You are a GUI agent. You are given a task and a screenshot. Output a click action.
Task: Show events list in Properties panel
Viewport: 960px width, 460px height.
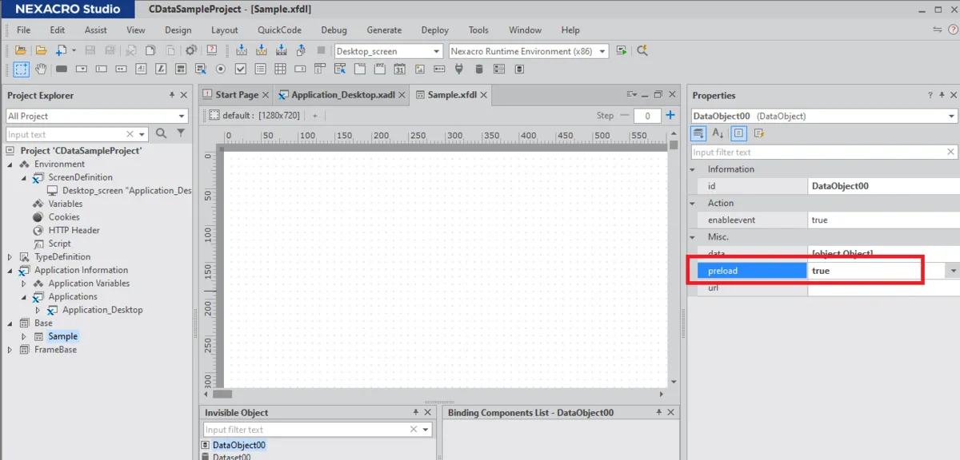[x=758, y=133]
